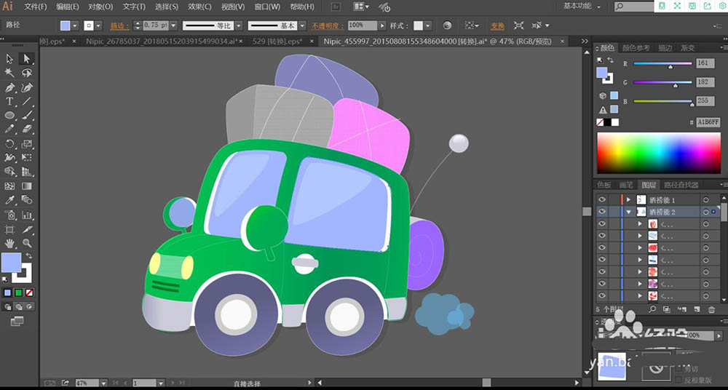Select the Mesh tool
Screen dimensions: 728x390
9,186
